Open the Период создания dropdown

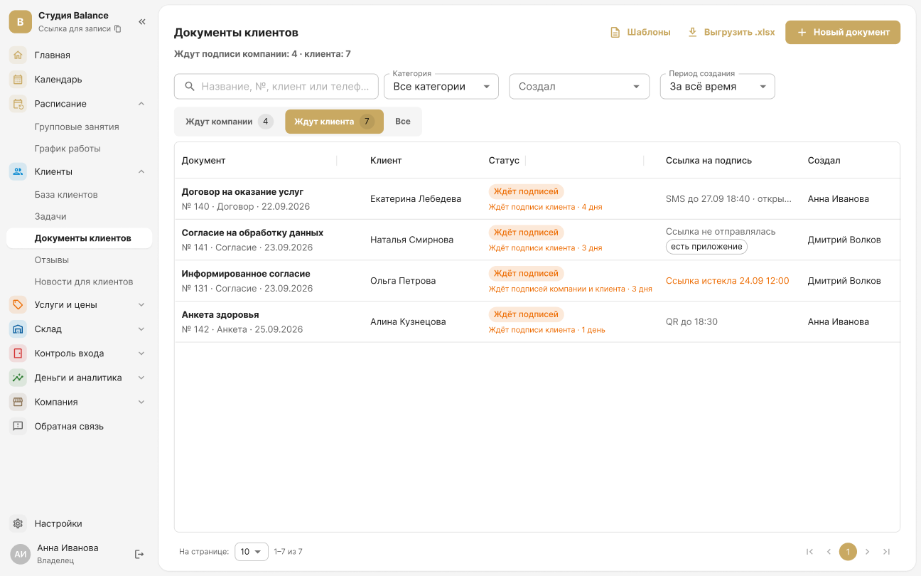(718, 86)
